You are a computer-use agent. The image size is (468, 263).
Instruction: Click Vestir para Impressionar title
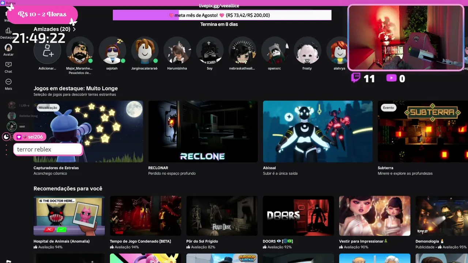click(363, 241)
